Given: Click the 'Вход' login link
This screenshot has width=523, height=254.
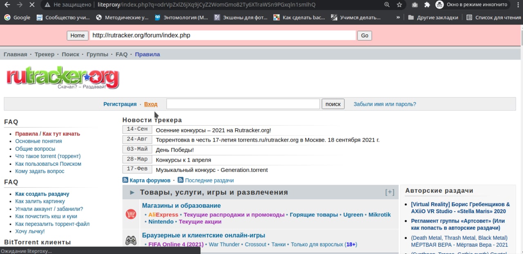Looking at the screenshot, I should point(151,104).
